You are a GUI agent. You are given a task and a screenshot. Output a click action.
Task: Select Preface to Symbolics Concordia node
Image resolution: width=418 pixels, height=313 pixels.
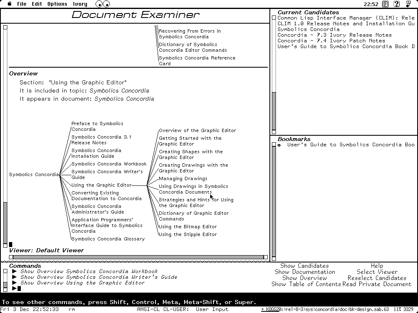(97, 126)
